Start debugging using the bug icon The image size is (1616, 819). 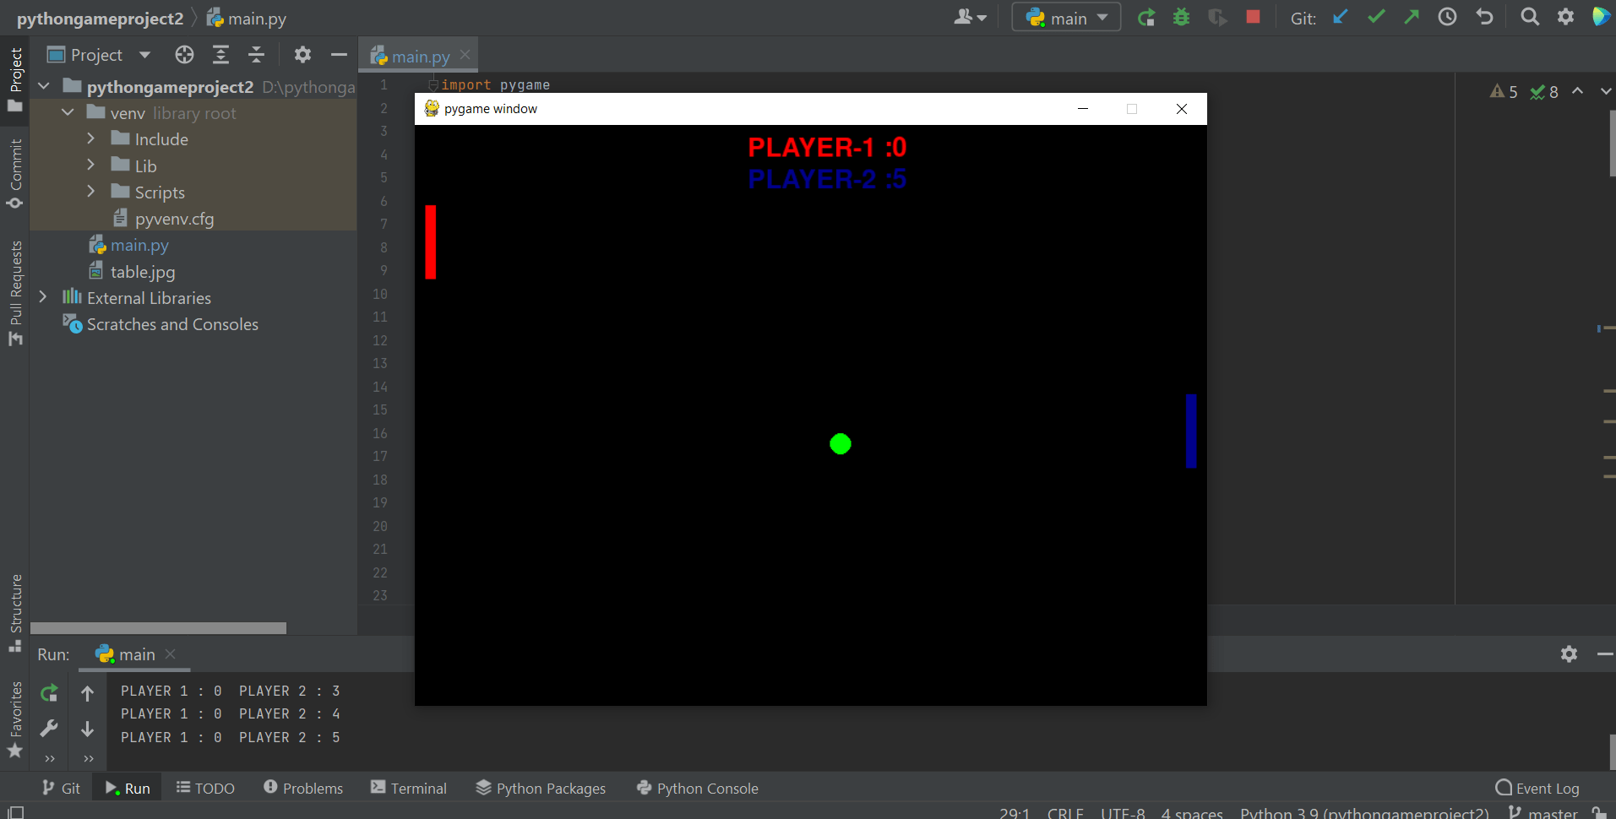click(1182, 17)
